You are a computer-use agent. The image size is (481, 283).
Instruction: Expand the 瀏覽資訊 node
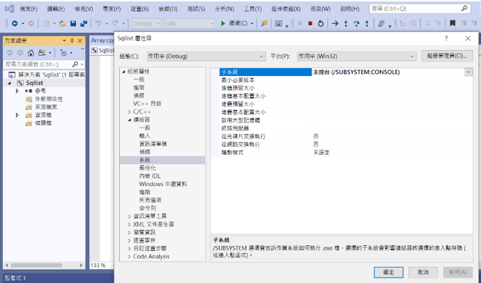[x=130, y=232]
